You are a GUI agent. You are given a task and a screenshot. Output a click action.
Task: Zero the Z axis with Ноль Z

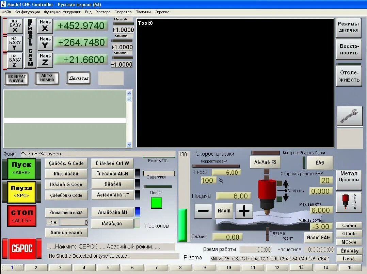click(45, 60)
